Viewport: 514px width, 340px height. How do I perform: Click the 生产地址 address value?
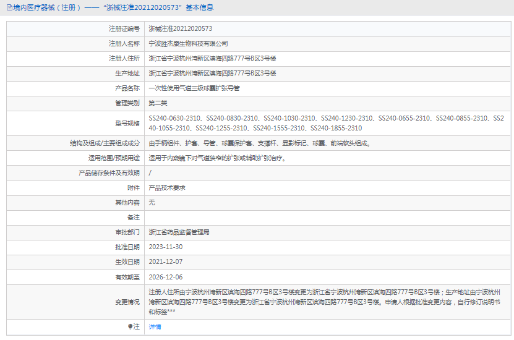(x=212, y=74)
